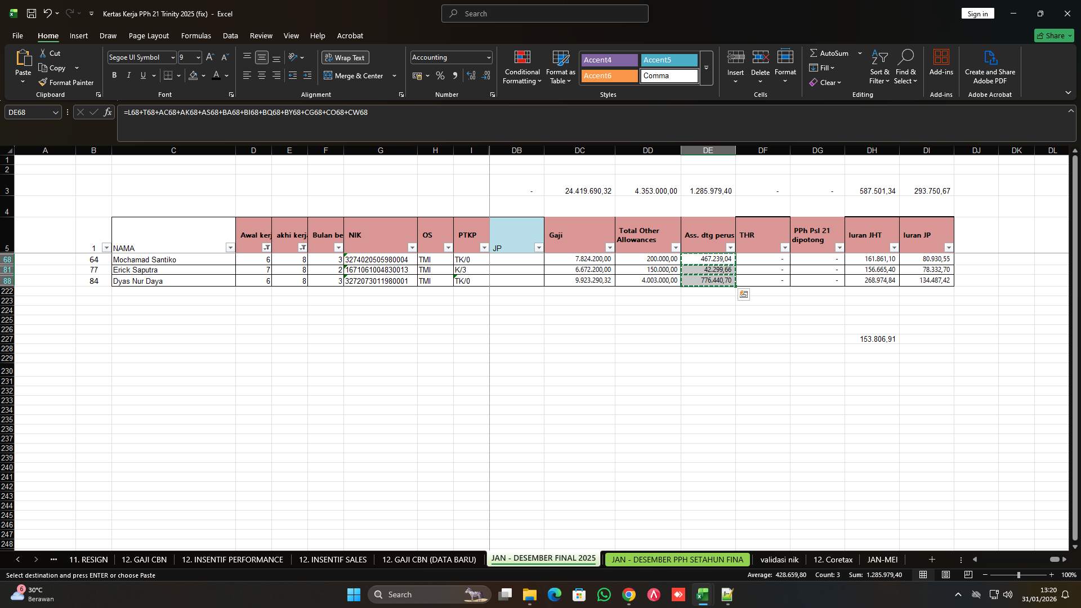Click Format as Table
Viewport: 1081px width, 608px height.
click(560, 68)
